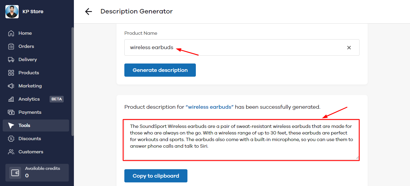This screenshot has height=186, width=410.
Task: Click the Analytics bar chart icon
Action: pyautogui.click(x=11, y=99)
